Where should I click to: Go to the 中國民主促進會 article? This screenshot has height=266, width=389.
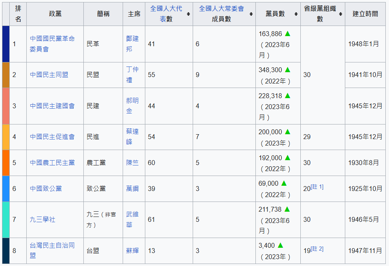[52, 137]
